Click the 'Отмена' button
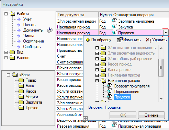Image resolution: width=169 pixels, height=130 pixels. click(x=151, y=115)
